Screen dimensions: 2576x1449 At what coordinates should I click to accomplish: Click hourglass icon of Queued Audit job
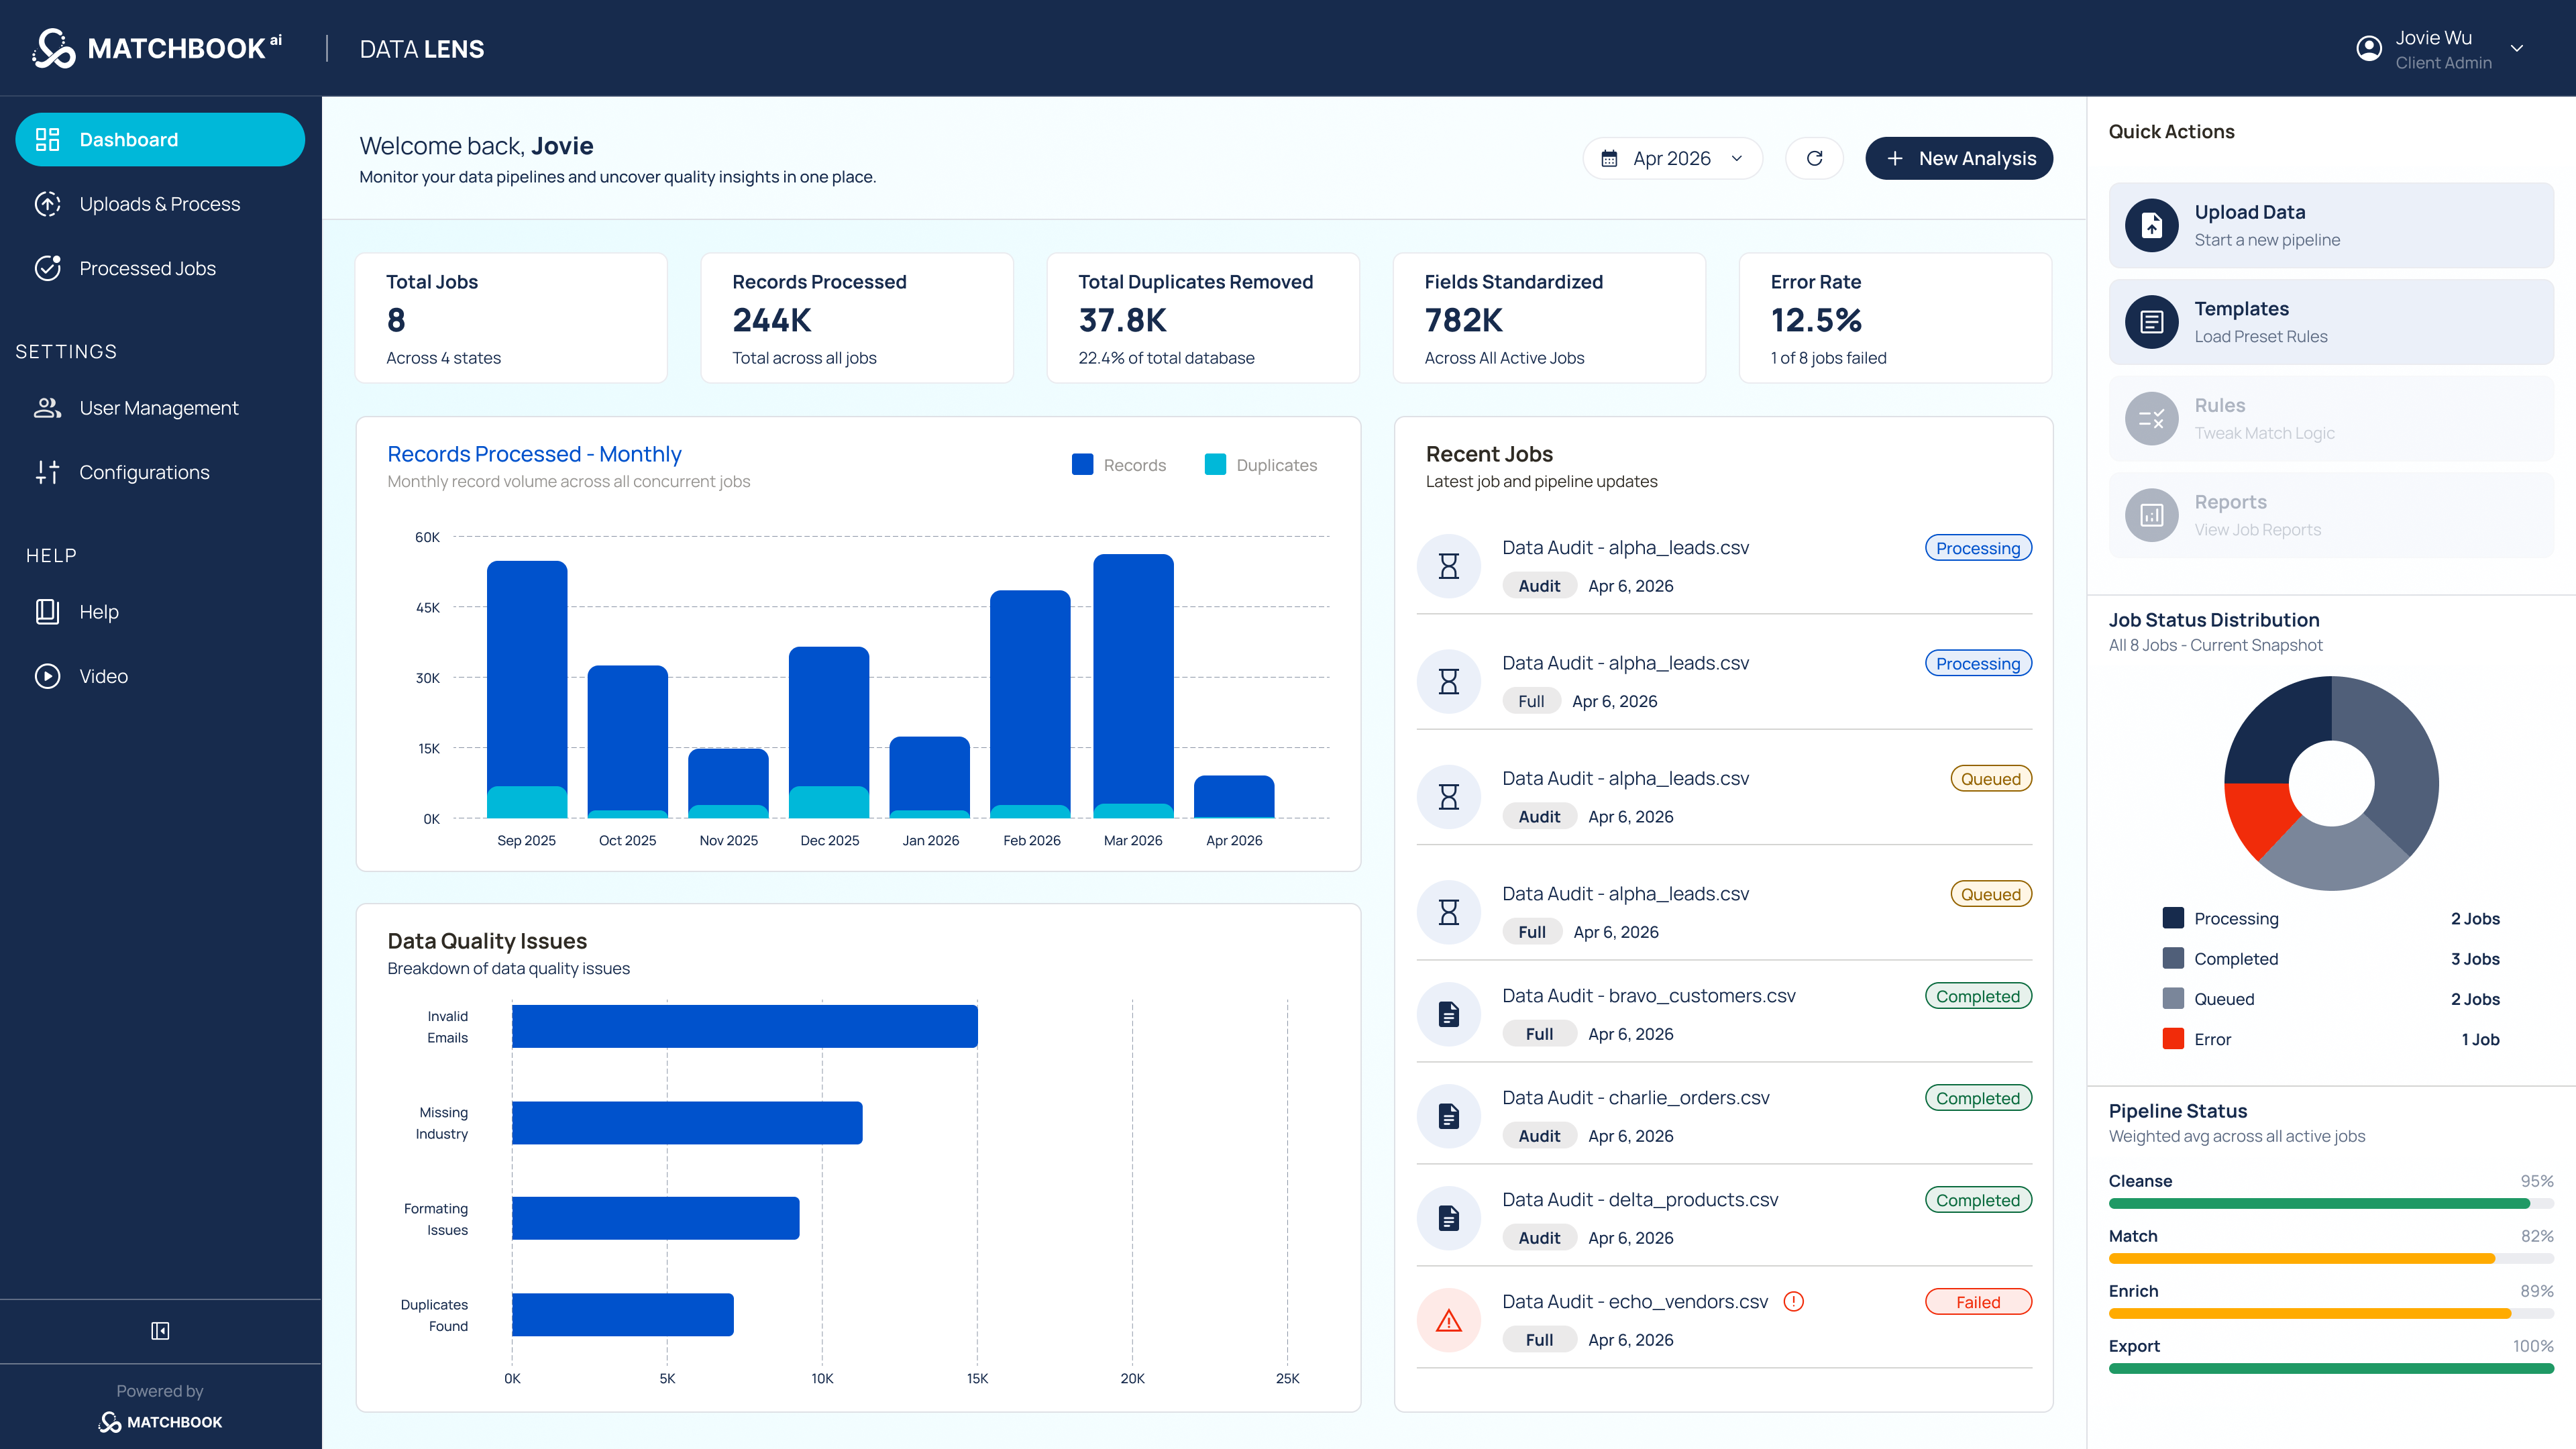[x=1449, y=797]
